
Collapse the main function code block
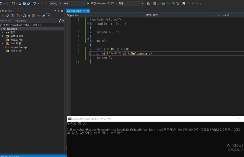tap(88, 41)
